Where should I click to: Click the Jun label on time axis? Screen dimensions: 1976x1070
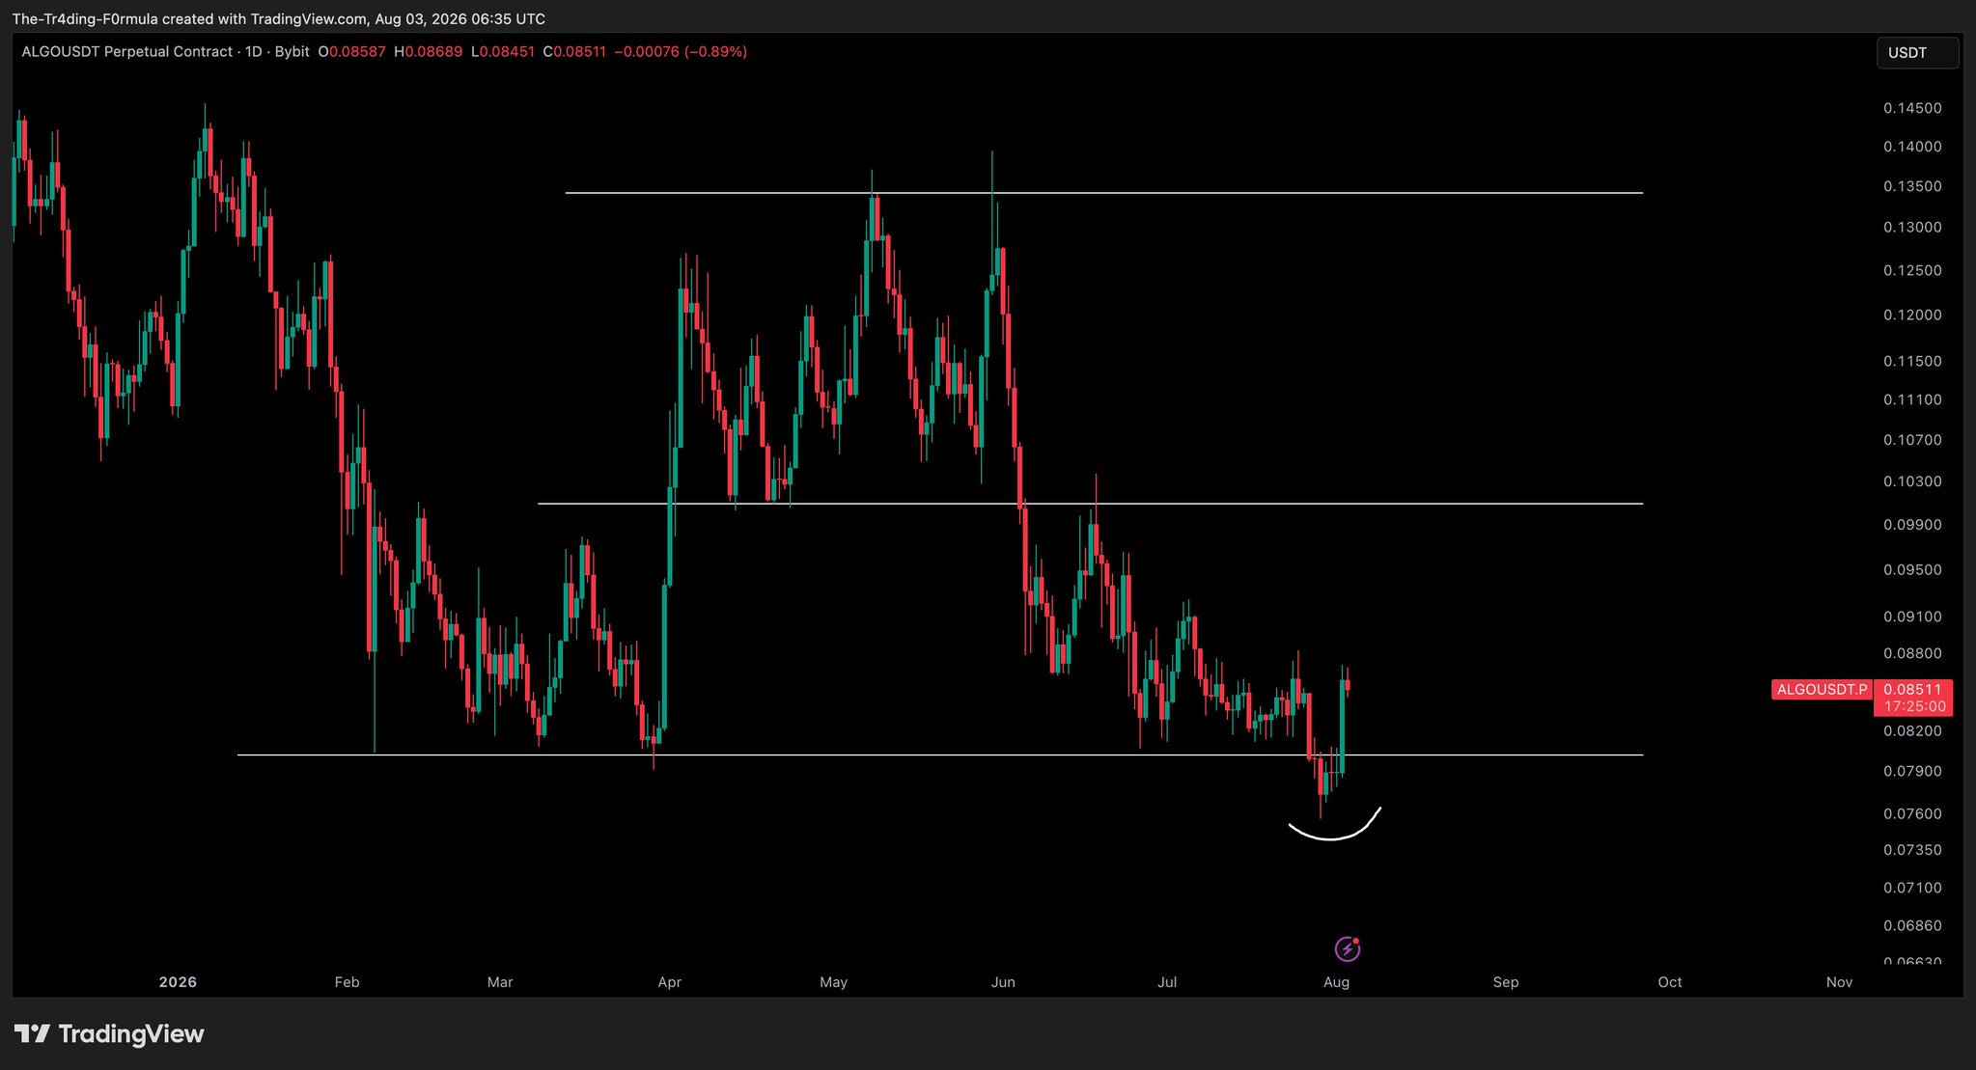(1003, 982)
